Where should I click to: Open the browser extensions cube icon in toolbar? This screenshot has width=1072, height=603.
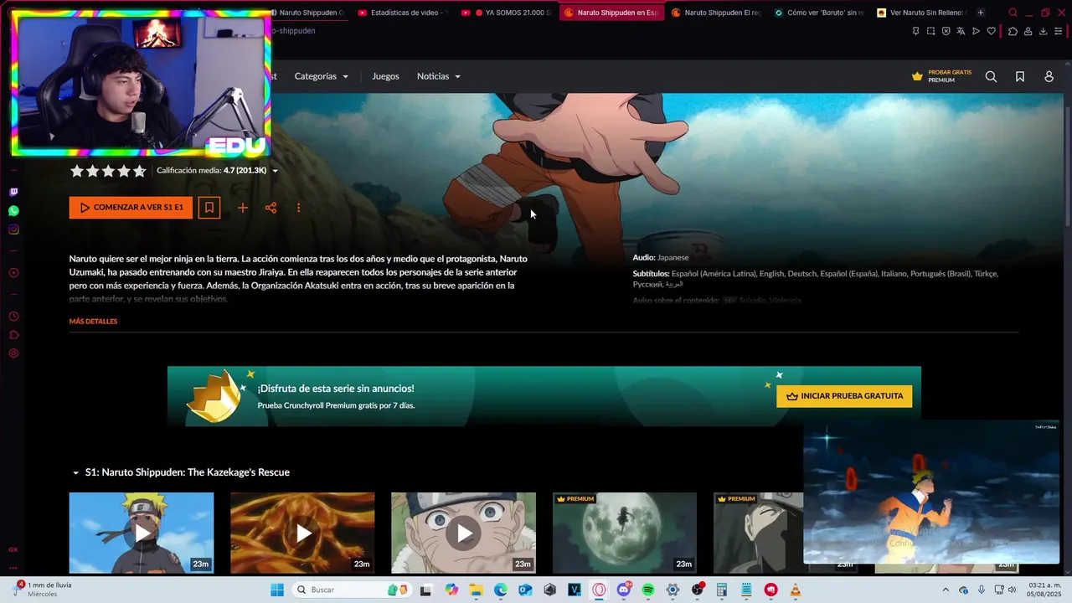click(1013, 31)
